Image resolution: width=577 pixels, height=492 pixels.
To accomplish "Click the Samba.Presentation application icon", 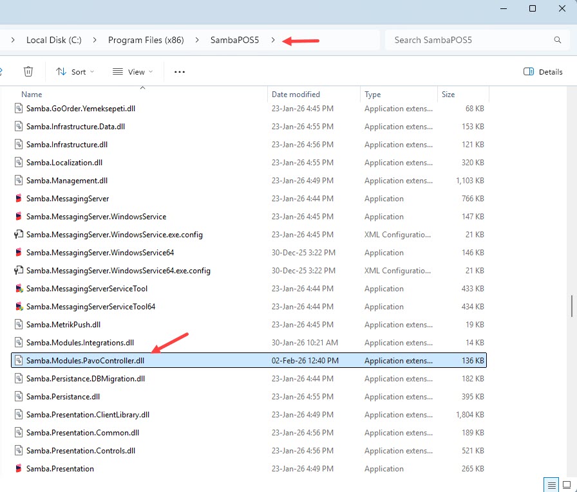I will (x=19, y=469).
